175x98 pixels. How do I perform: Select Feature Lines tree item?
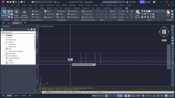pyautogui.click(x=12, y=47)
